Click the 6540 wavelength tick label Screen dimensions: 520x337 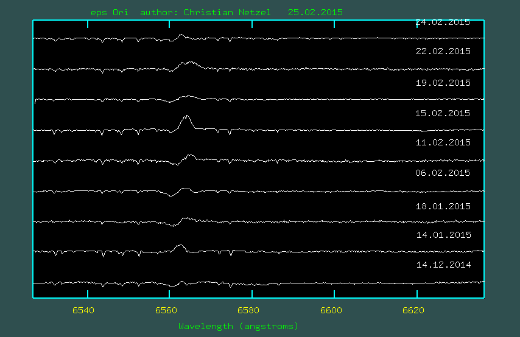tap(83, 311)
